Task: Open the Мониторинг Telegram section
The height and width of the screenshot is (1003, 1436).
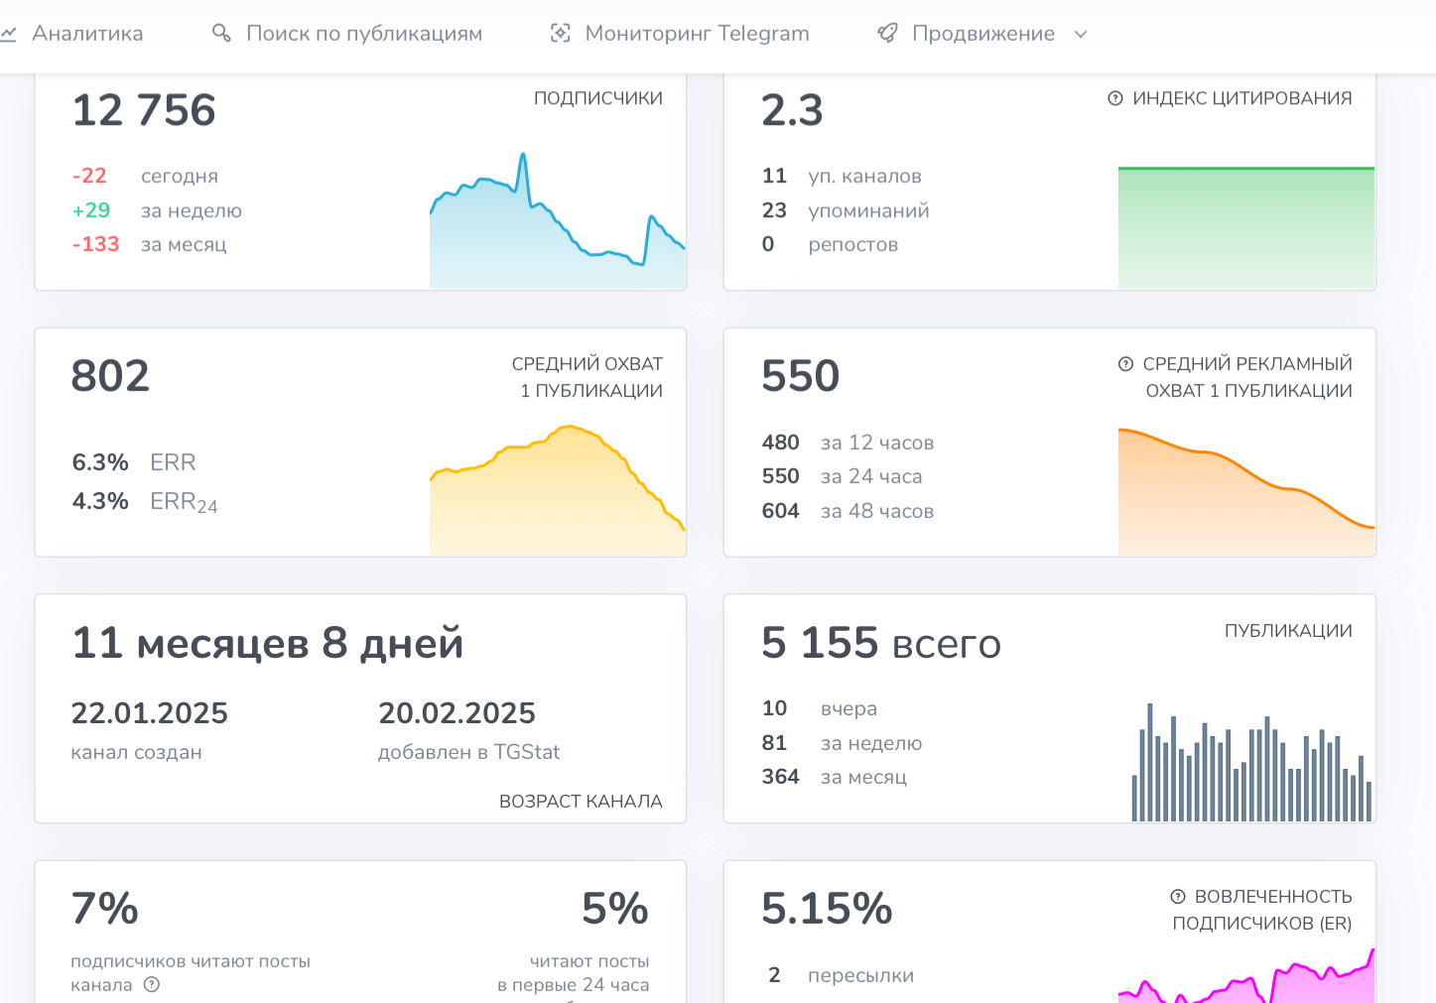Action: (x=698, y=33)
